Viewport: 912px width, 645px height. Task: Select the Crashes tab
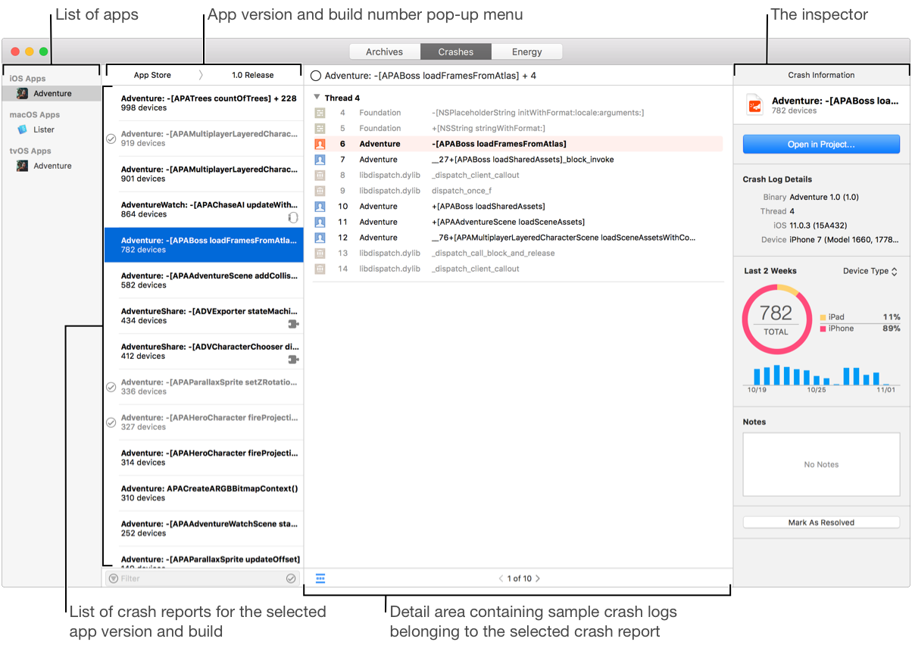[x=455, y=51]
